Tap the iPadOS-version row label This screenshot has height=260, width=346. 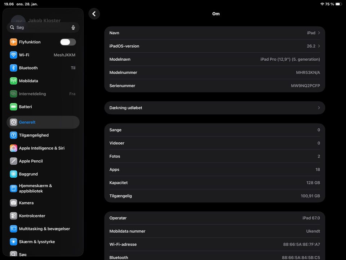click(x=124, y=46)
